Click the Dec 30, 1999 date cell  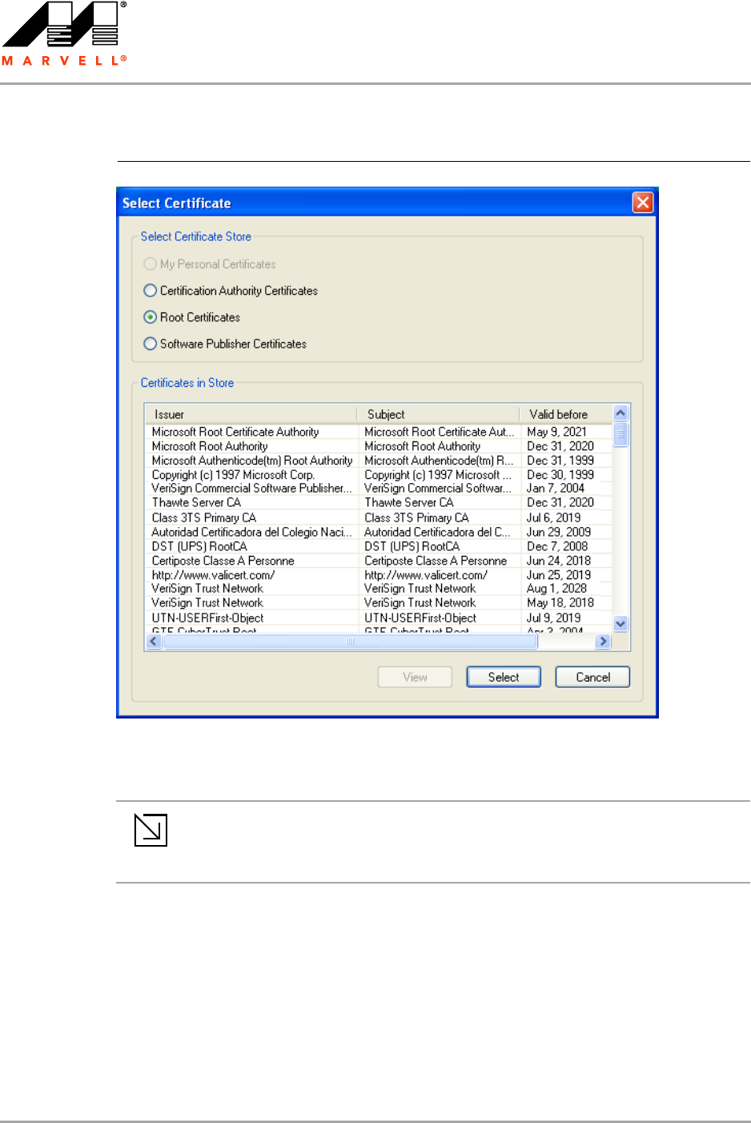(x=560, y=475)
